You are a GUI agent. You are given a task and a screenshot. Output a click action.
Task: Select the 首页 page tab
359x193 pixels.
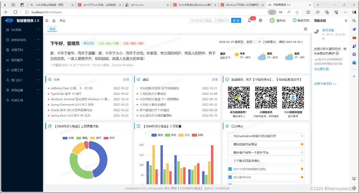[x=52, y=29]
